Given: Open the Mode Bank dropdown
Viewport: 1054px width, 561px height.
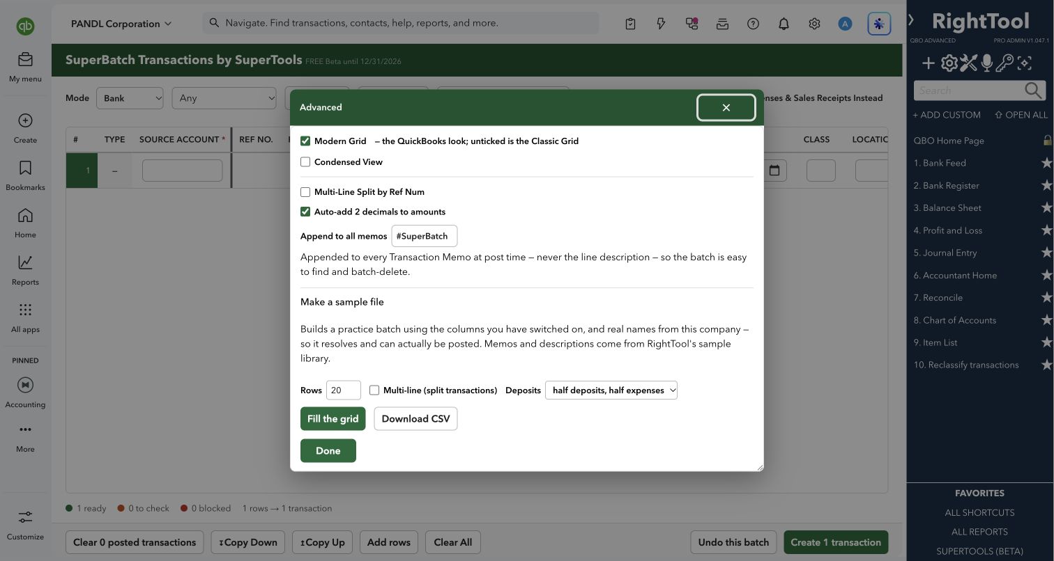Looking at the screenshot, I should pyautogui.click(x=130, y=98).
